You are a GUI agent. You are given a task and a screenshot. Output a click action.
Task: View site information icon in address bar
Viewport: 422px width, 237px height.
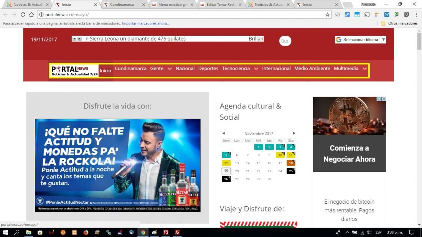coord(41,15)
